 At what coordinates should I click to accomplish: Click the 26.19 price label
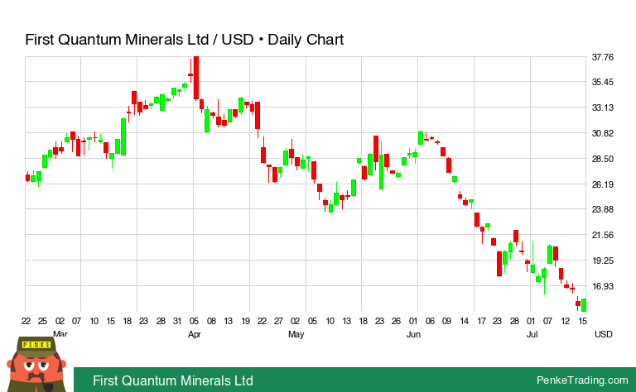[602, 184]
